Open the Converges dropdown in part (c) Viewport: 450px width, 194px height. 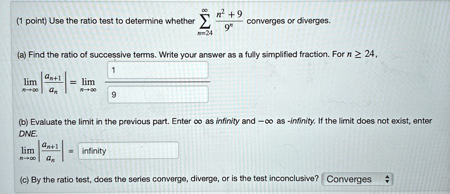point(356,179)
